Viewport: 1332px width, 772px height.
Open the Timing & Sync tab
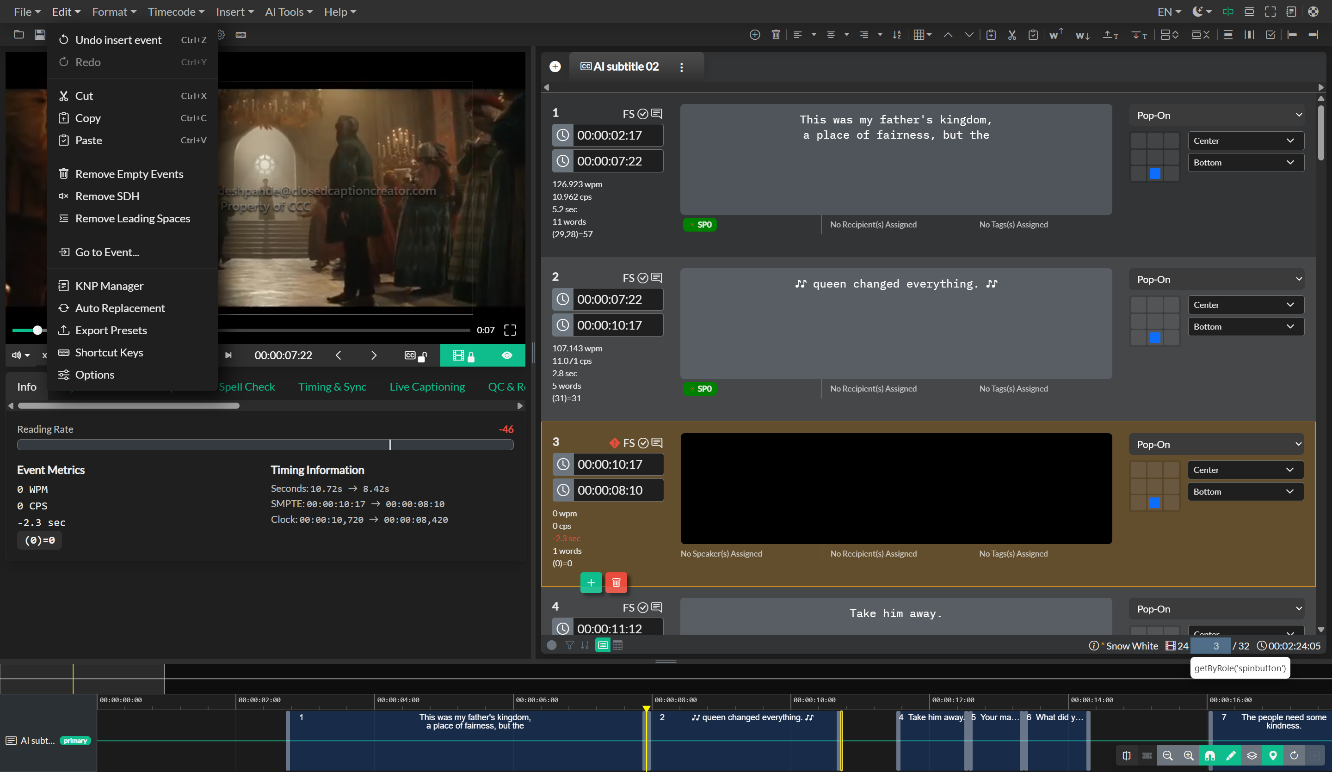point(332,387)
